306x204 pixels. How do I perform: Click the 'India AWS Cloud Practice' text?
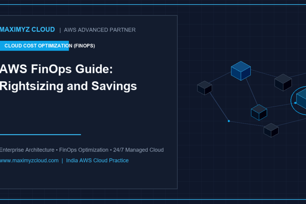pos(97,161)
